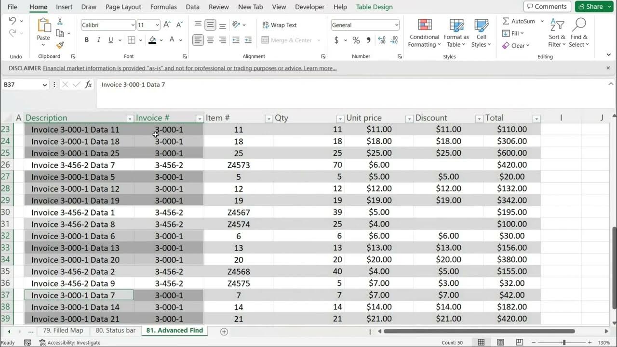
Task: Open the Insert ribbon tab
Action: point(64,7)
